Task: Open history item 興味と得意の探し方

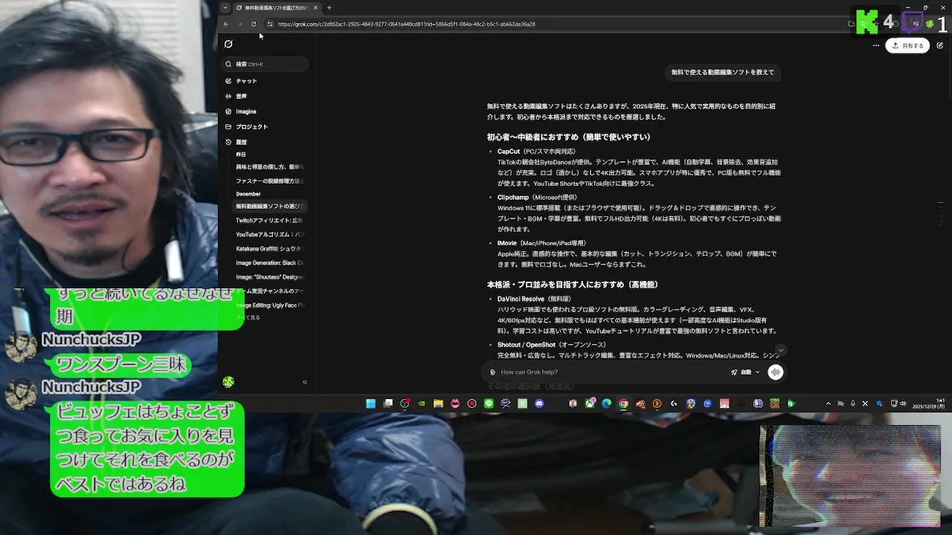Action: tap(270, 167)
